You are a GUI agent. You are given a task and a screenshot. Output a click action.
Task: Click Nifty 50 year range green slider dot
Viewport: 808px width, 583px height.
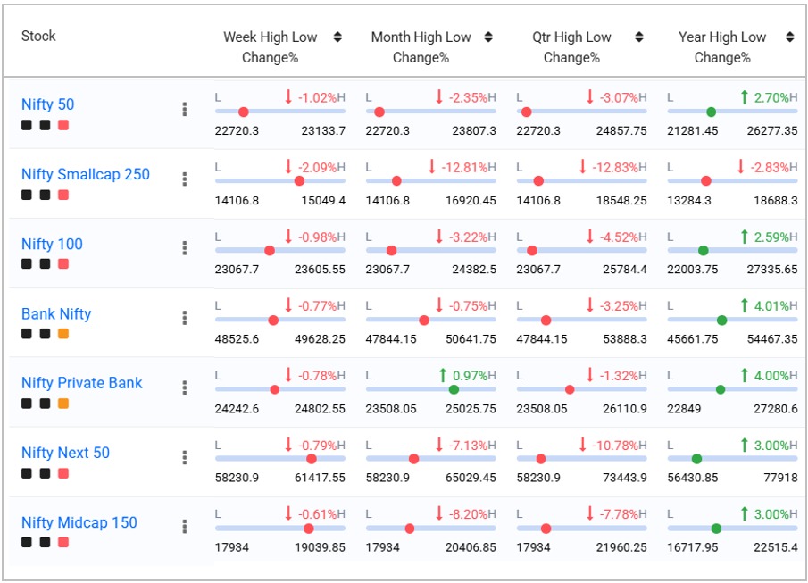(x=711, y=112)
